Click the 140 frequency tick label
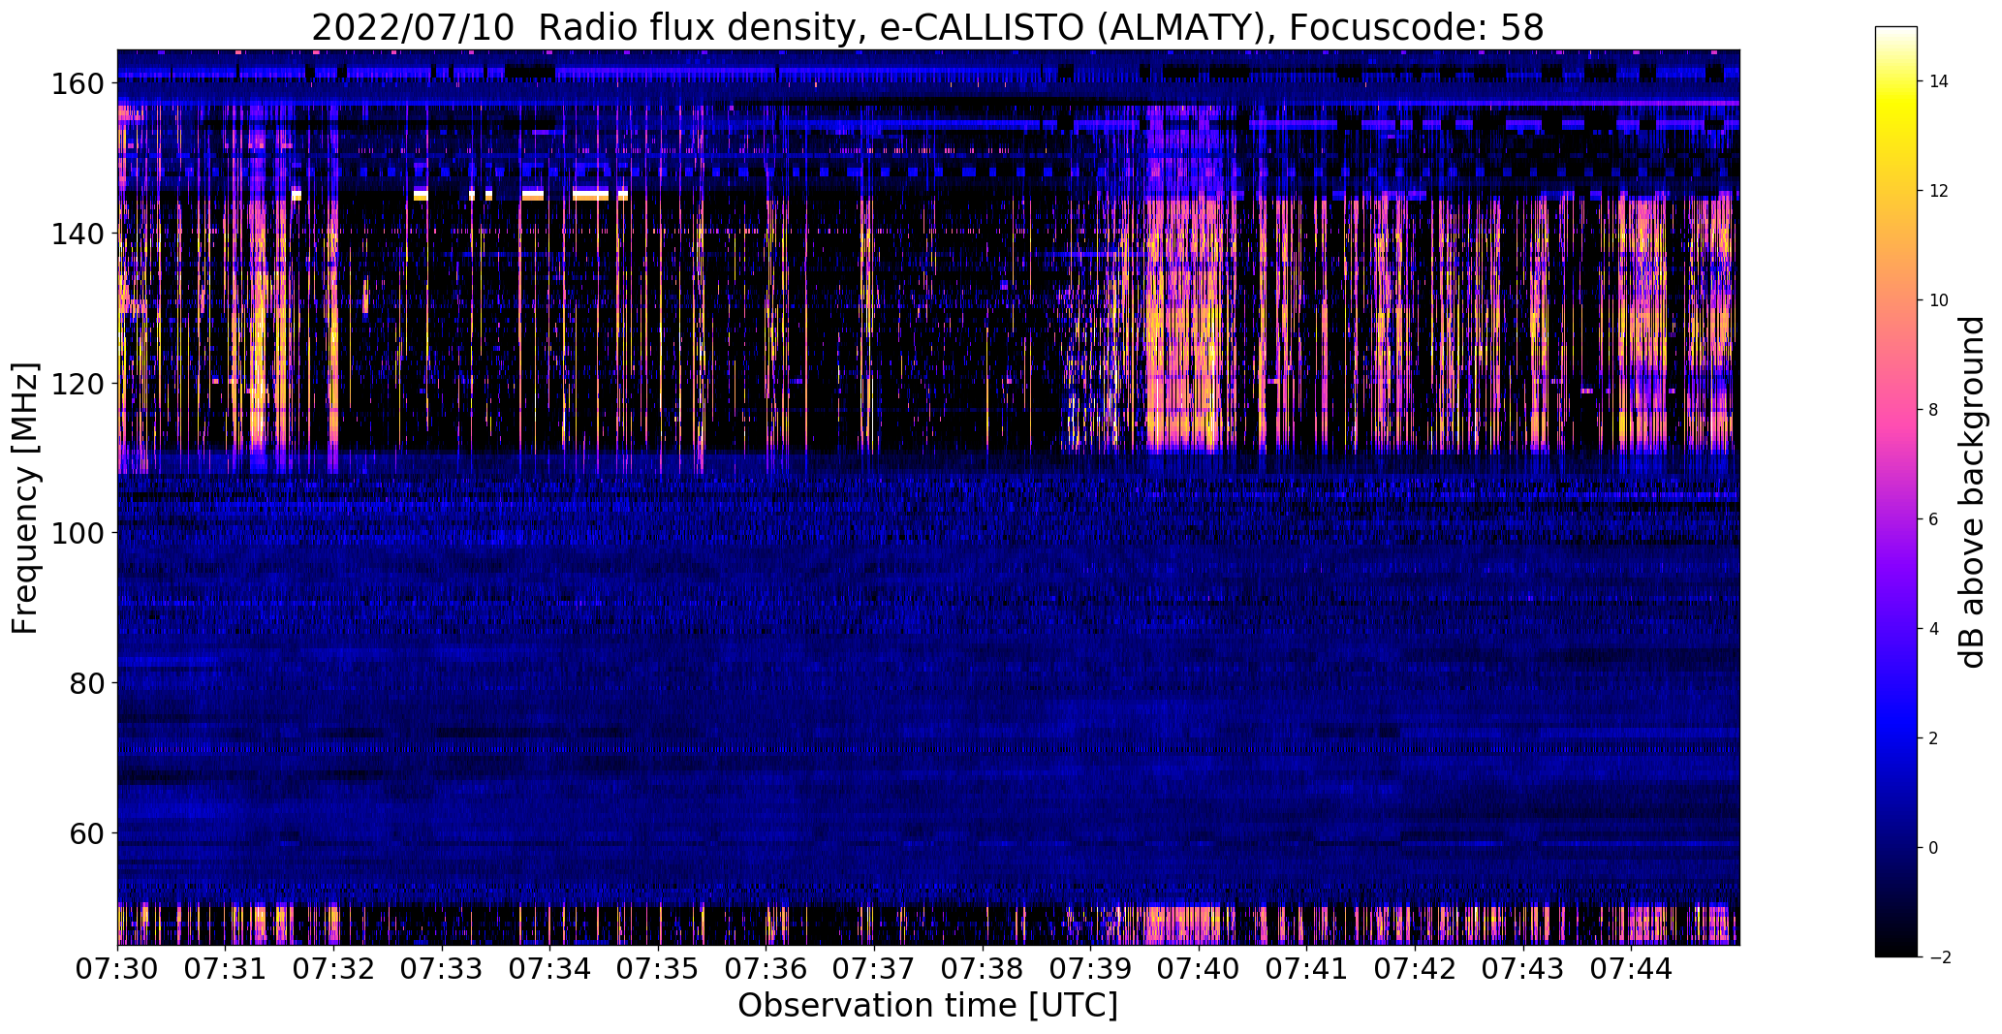 [77, 234]
